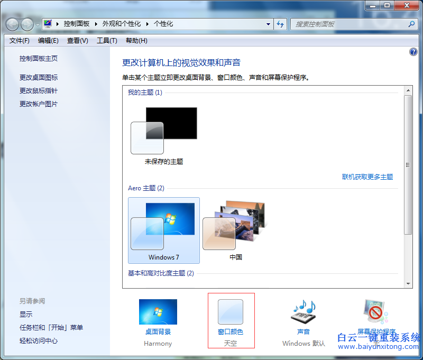Click the back navigation arrow

tap(12, 24)
